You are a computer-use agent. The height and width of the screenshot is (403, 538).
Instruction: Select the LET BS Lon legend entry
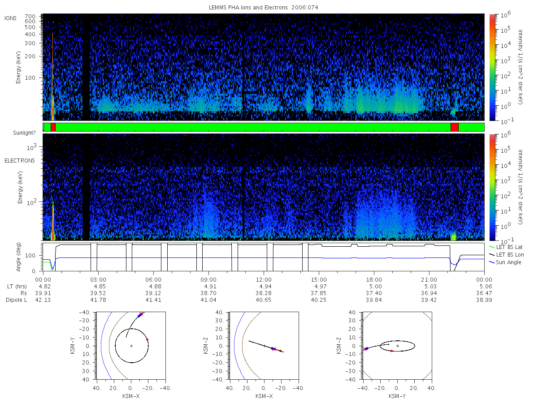[506, 254]
